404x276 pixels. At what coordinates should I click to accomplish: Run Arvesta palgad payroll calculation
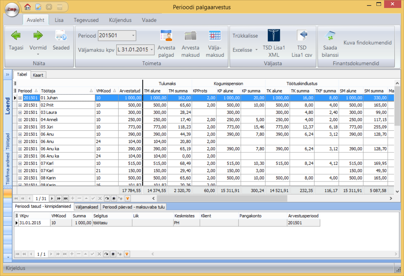click(166, 36)
